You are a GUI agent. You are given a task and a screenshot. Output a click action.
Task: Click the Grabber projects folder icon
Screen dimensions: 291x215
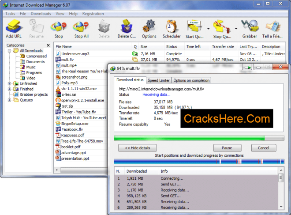(x=16, y=94)
